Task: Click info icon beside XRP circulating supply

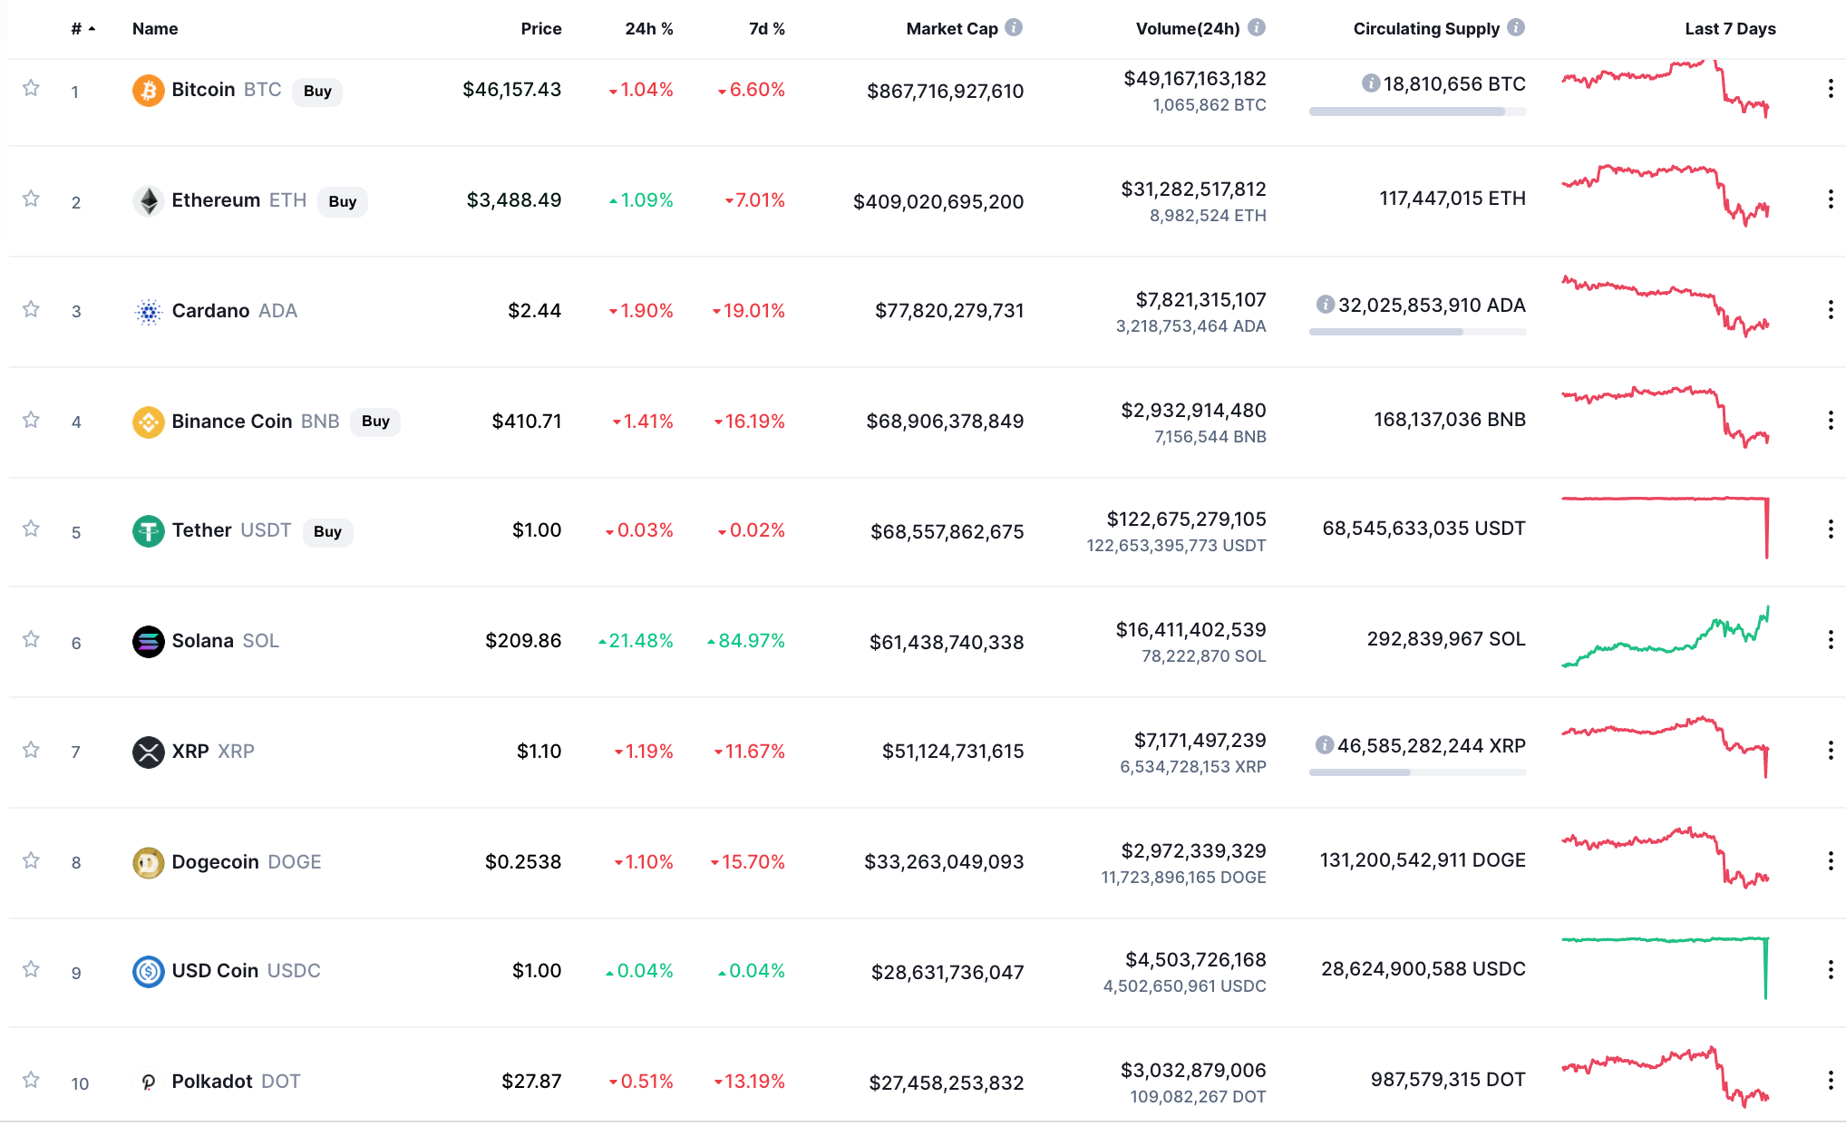Action: (1325, 745)
